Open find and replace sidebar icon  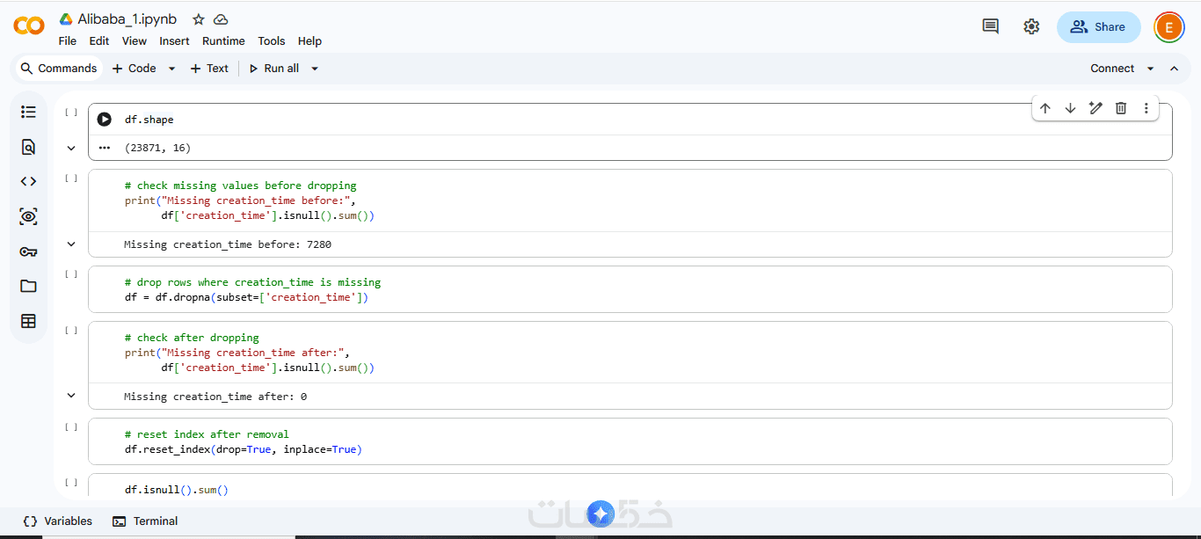(28, 147)
